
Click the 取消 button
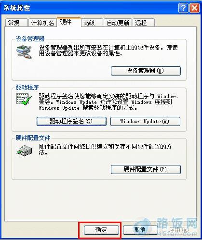[x=140, y=230]
